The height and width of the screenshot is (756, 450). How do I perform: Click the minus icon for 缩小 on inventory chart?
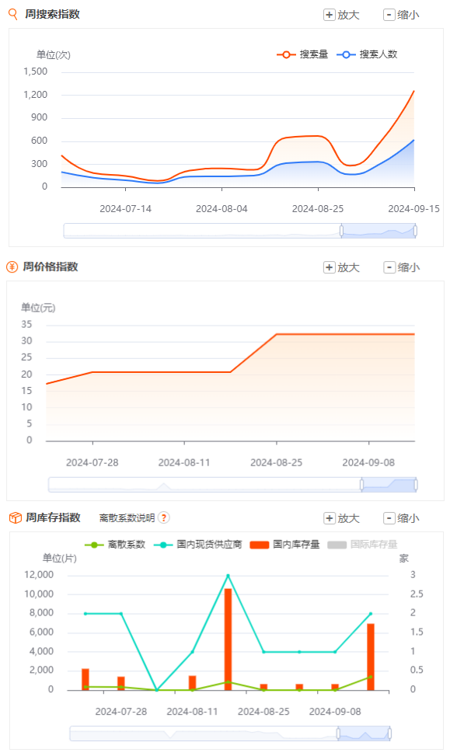tap(389, 517)
